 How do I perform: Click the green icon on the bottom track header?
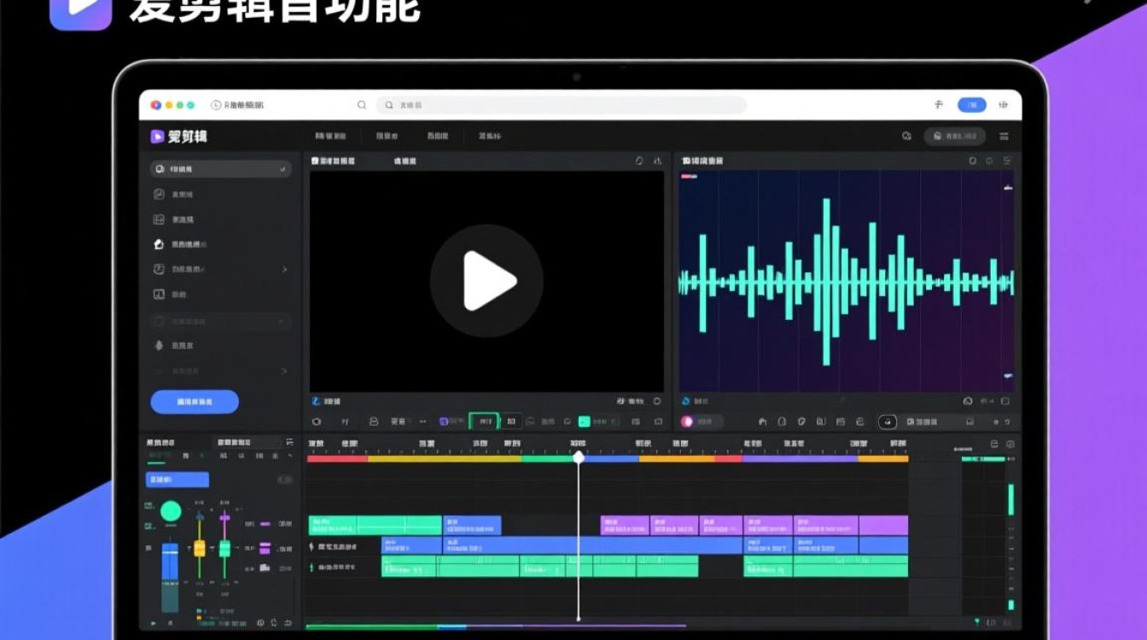pyautogui.click(x=311, y=567)
